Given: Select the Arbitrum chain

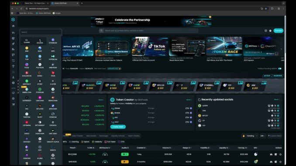Looking at the screenshot, I should [x=53, y=66].
